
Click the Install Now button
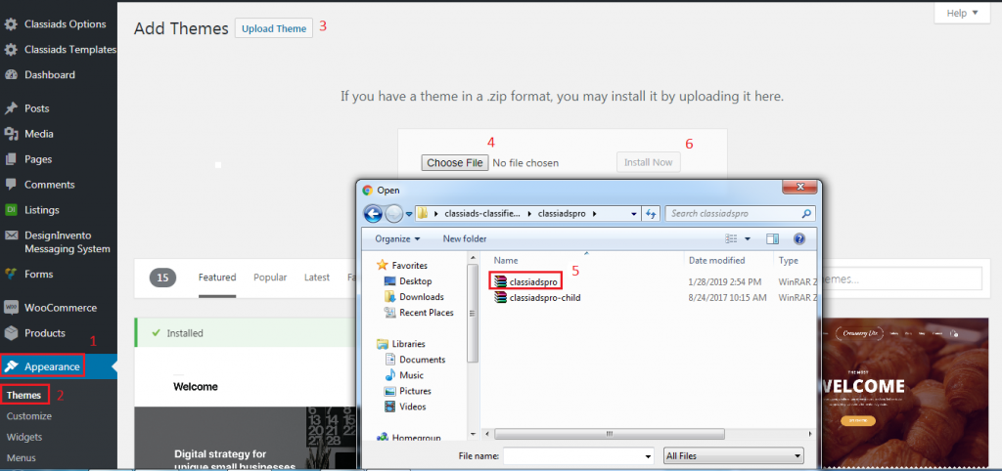click(649, 162)
